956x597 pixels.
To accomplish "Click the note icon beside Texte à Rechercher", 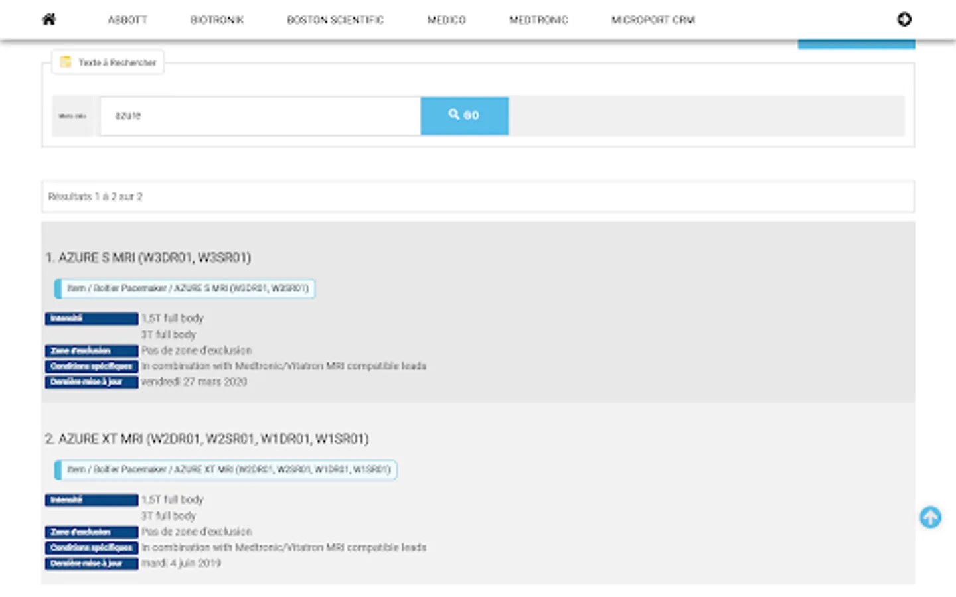I will [65, 62].
